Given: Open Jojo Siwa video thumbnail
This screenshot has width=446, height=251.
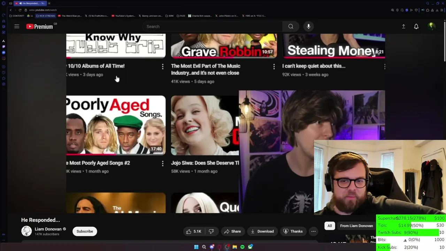Looking at the screenshot, I should coord(205,125).
